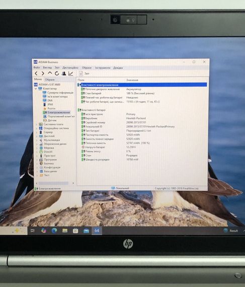Select the Сервер icon in tree

[41, 132]
